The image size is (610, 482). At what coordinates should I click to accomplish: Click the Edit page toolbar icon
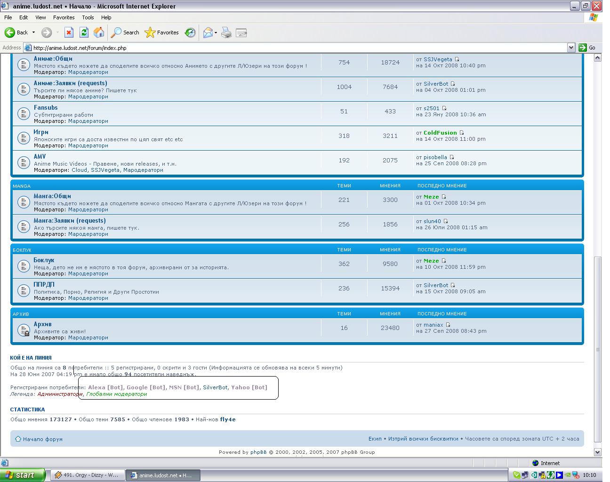point(241,32)
